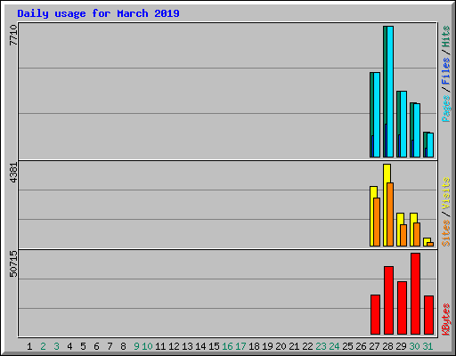Screen dimensions: 456x356
Task: Click the cyan pages bar for day 27
Action: coord(377,115)
